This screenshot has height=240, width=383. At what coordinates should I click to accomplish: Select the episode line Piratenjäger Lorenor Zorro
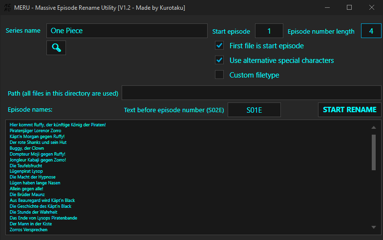pos(35,131)
